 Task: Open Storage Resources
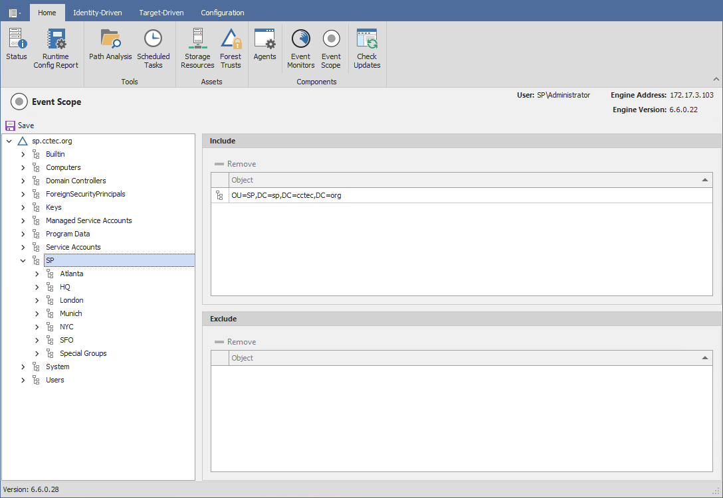pyautogui.click(x=197, y=46)
